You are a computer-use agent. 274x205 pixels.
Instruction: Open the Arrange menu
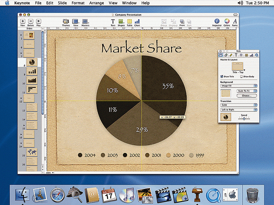(96, 3)
